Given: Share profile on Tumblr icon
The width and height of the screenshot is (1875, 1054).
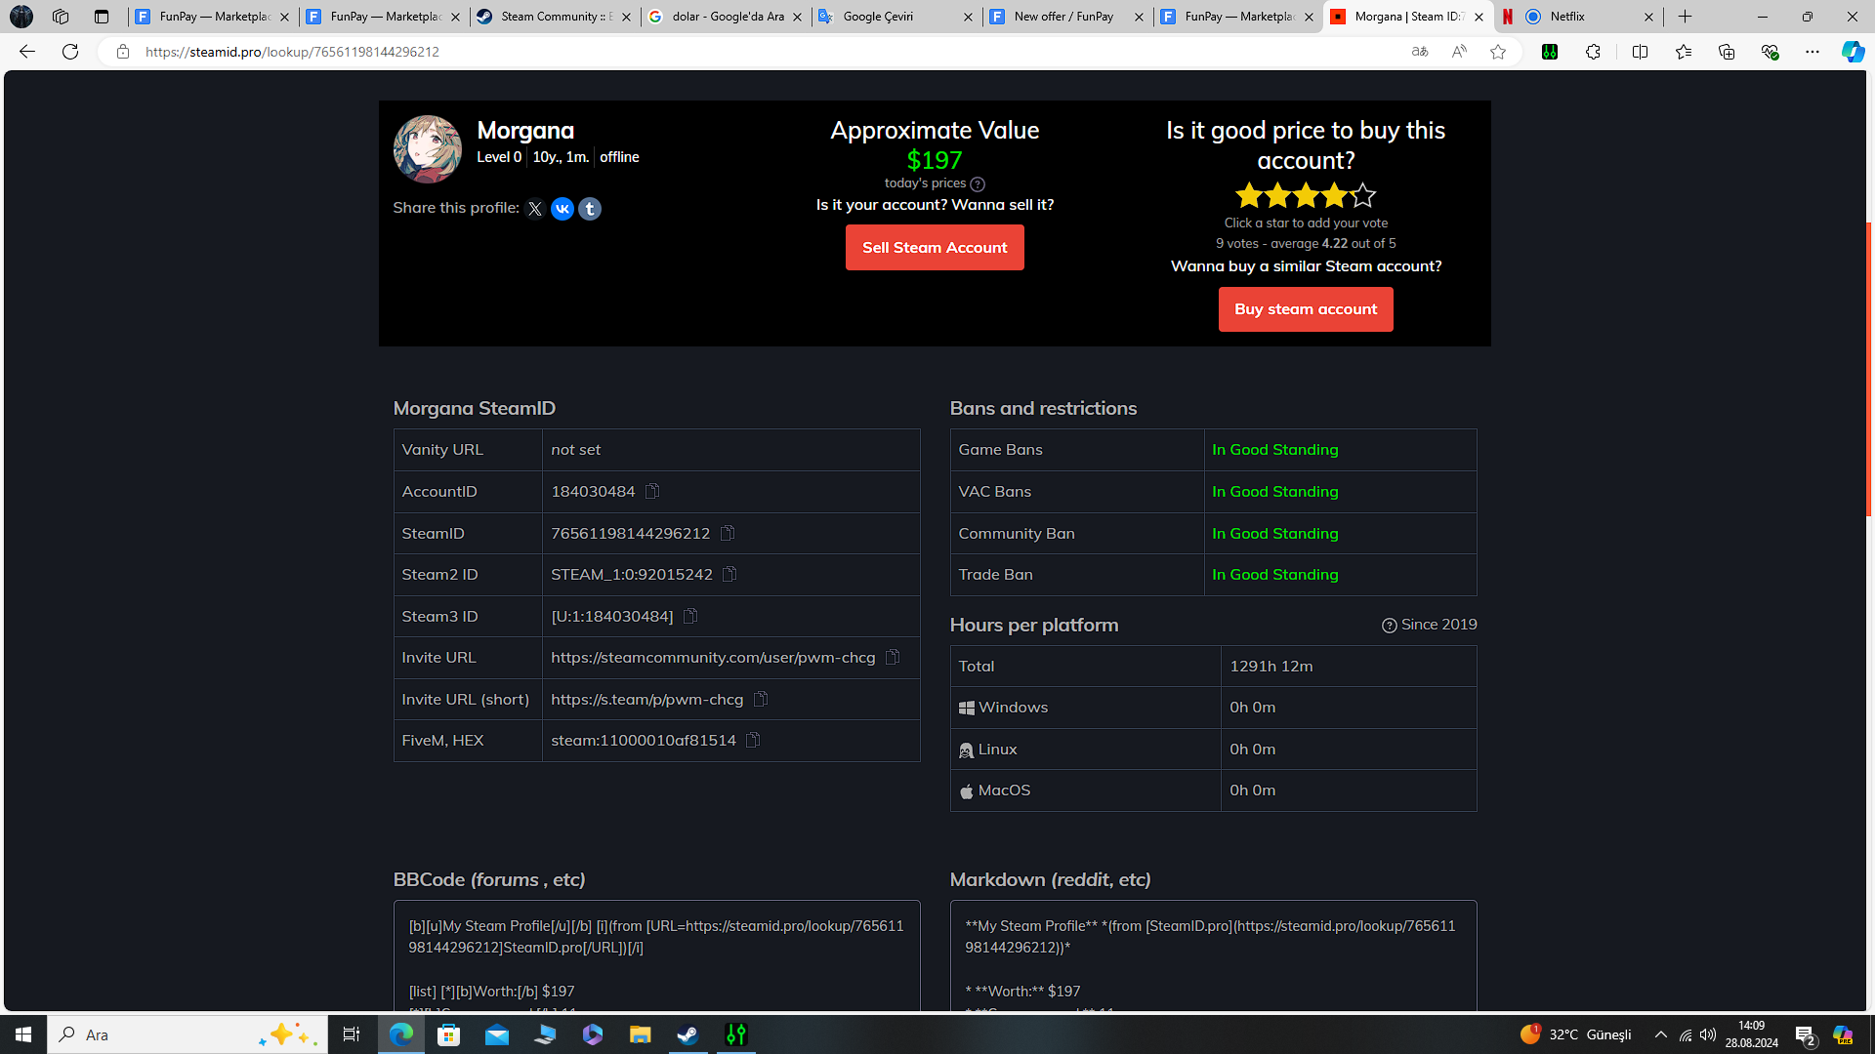Looking at the screenshot, I should pyautogui.click(x=590, y=209).
